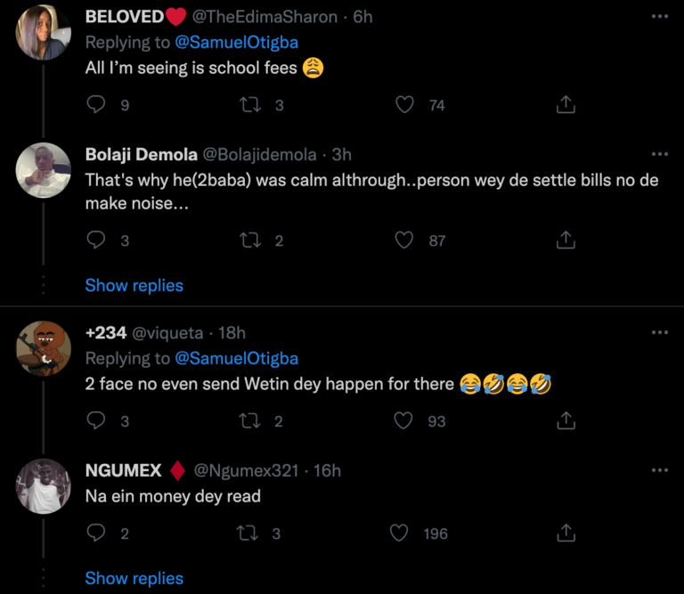Image resolution: width=684 pixels, height=594 pixels.
Task: Open @SamuelOtigba mention in BELOVED's tweet
Action: pos(236,42)
